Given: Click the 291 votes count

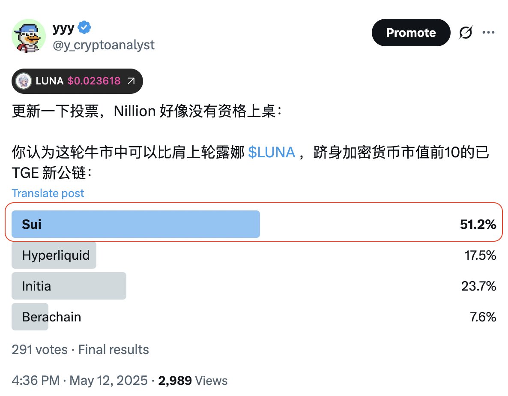Looking at the screenshot, I should click(39, 350).
